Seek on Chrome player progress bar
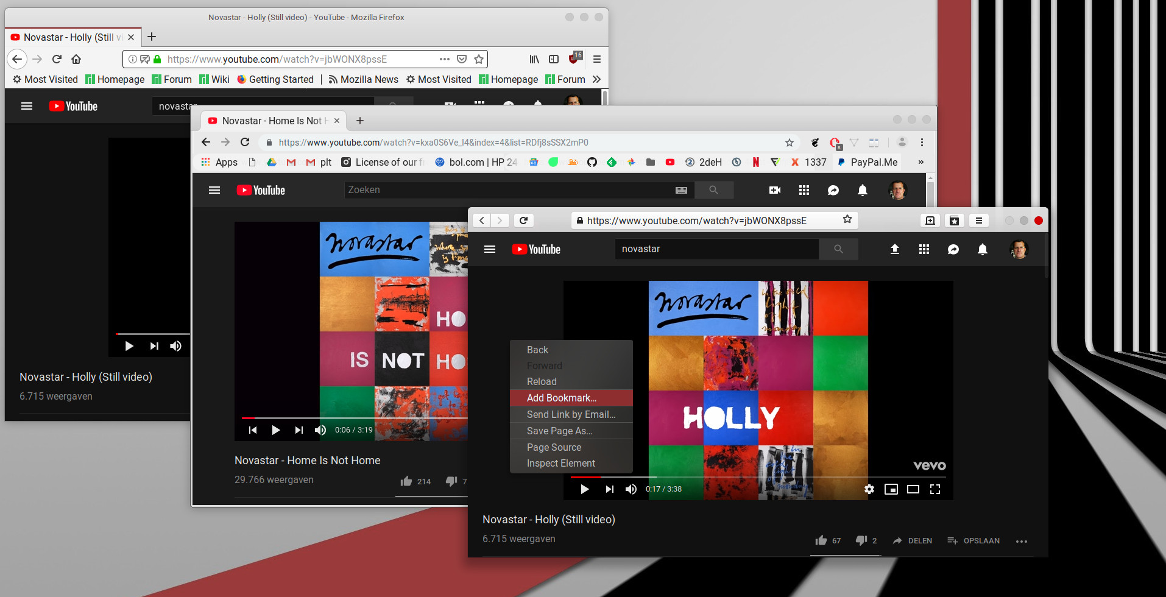 (x=355, y=418)
